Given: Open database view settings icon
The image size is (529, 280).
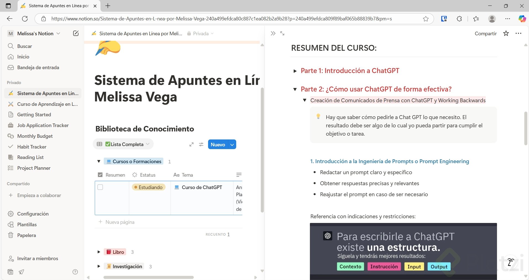Looking at the screenshot, I should [x=201, y=144].
